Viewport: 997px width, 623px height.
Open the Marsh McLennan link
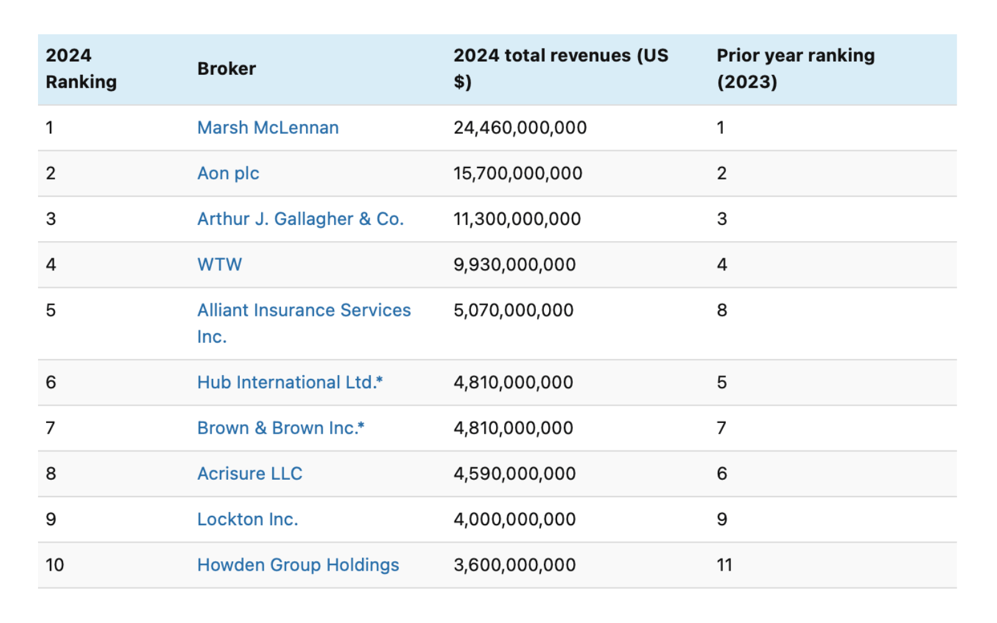pos(267,127)
